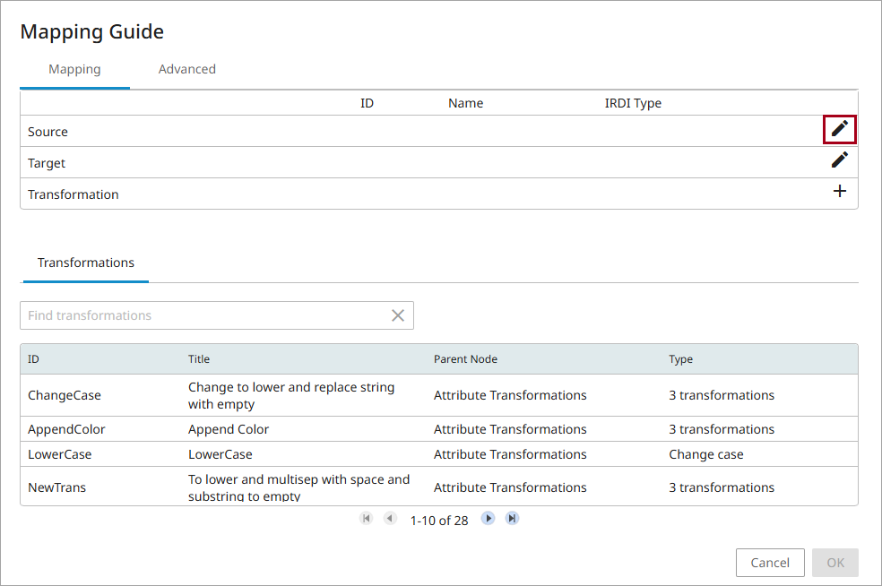The image size is (882, 586).
Task: Sort table by ID column header
Action: [33, 359]
